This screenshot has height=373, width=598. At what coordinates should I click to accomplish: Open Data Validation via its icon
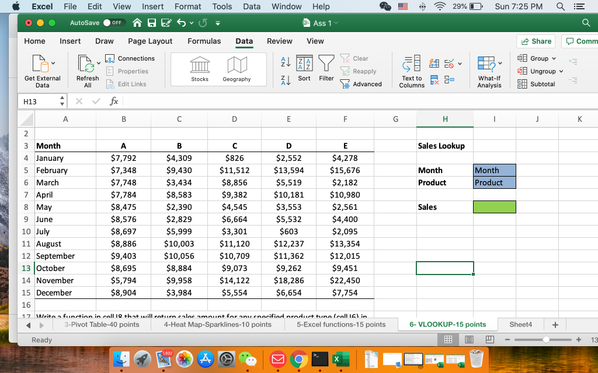449,63
